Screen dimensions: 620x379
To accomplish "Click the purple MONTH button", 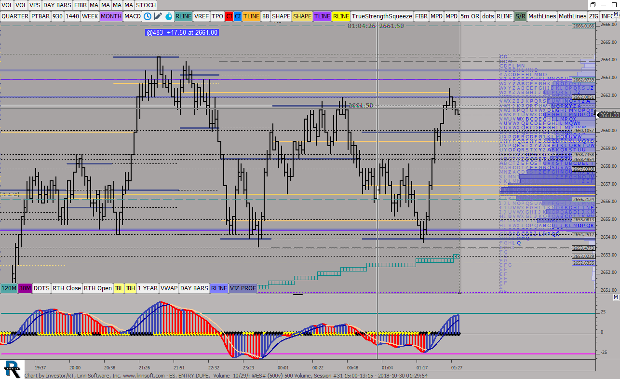I will pos(111,16).
